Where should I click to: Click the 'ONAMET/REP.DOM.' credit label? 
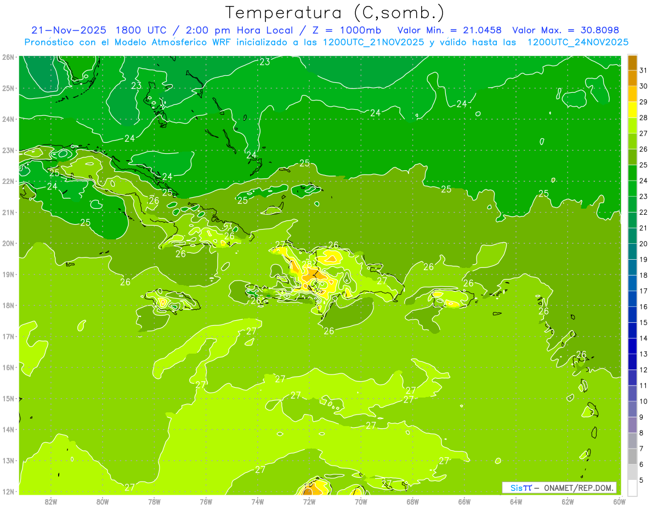(578, 488)
